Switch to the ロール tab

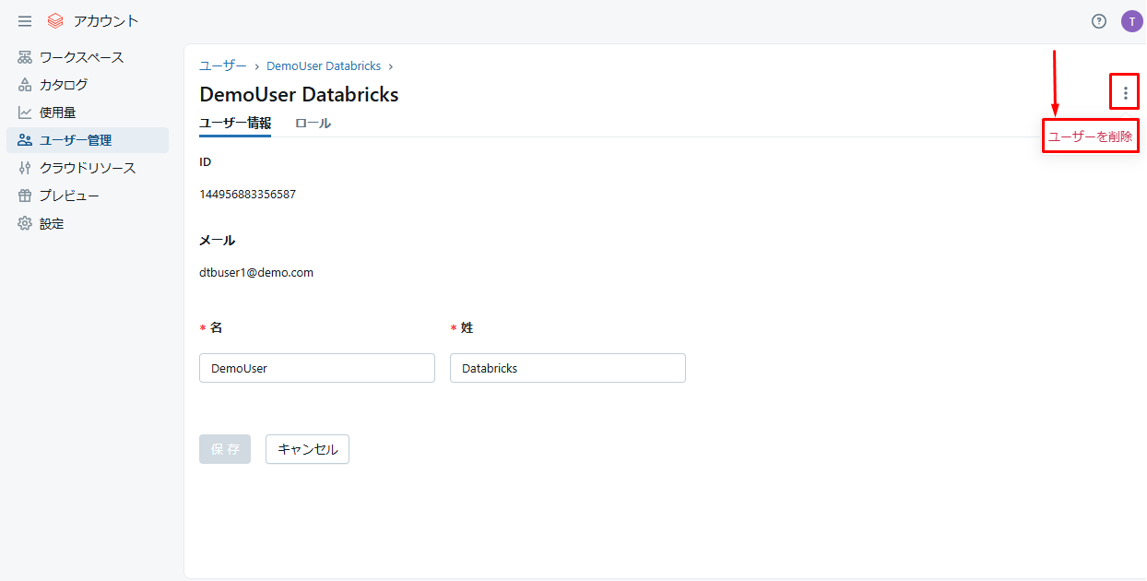pyautogui.click(x=313, y=123)
